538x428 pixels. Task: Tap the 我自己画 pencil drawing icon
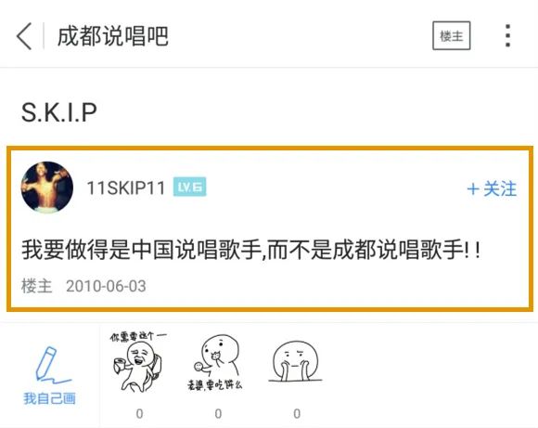point(52,364)
